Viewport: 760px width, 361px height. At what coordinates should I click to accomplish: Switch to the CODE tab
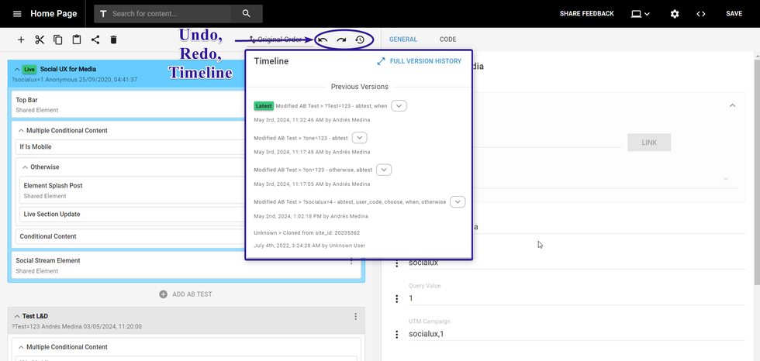point(447,40)
